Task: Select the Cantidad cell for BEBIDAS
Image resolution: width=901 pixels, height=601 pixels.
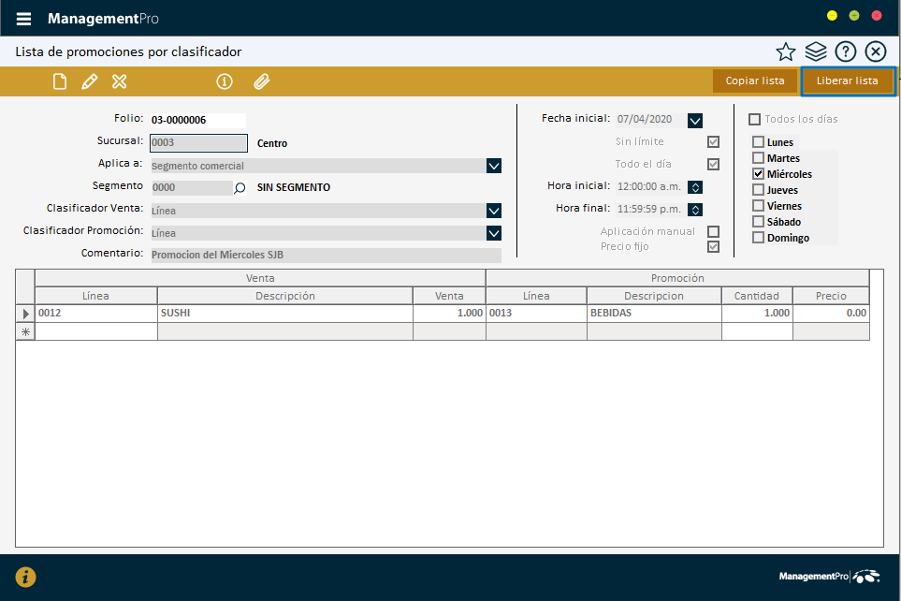Action: click(757, 314)
